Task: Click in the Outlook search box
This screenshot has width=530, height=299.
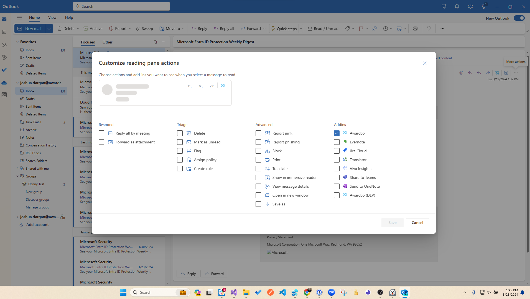Action: (x=121, y=6)
